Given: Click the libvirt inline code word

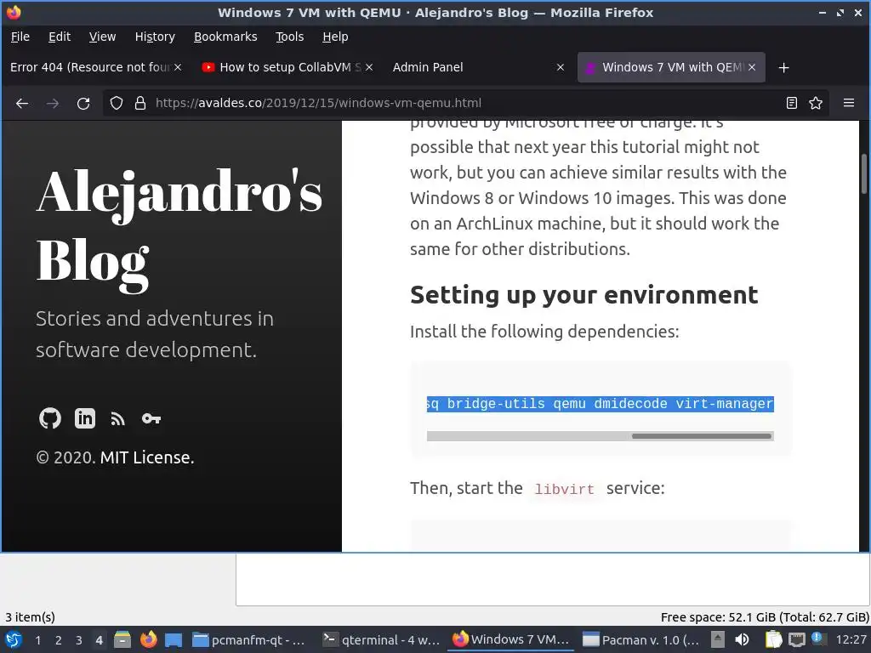Looking at the screenshot, I should pos(565,489).
